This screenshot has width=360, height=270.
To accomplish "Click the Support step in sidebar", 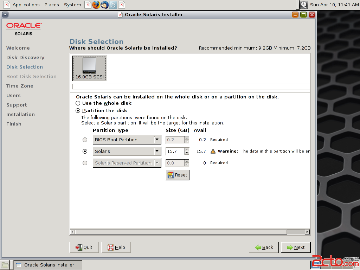I will pyautogui.click(x=17, y=105).
